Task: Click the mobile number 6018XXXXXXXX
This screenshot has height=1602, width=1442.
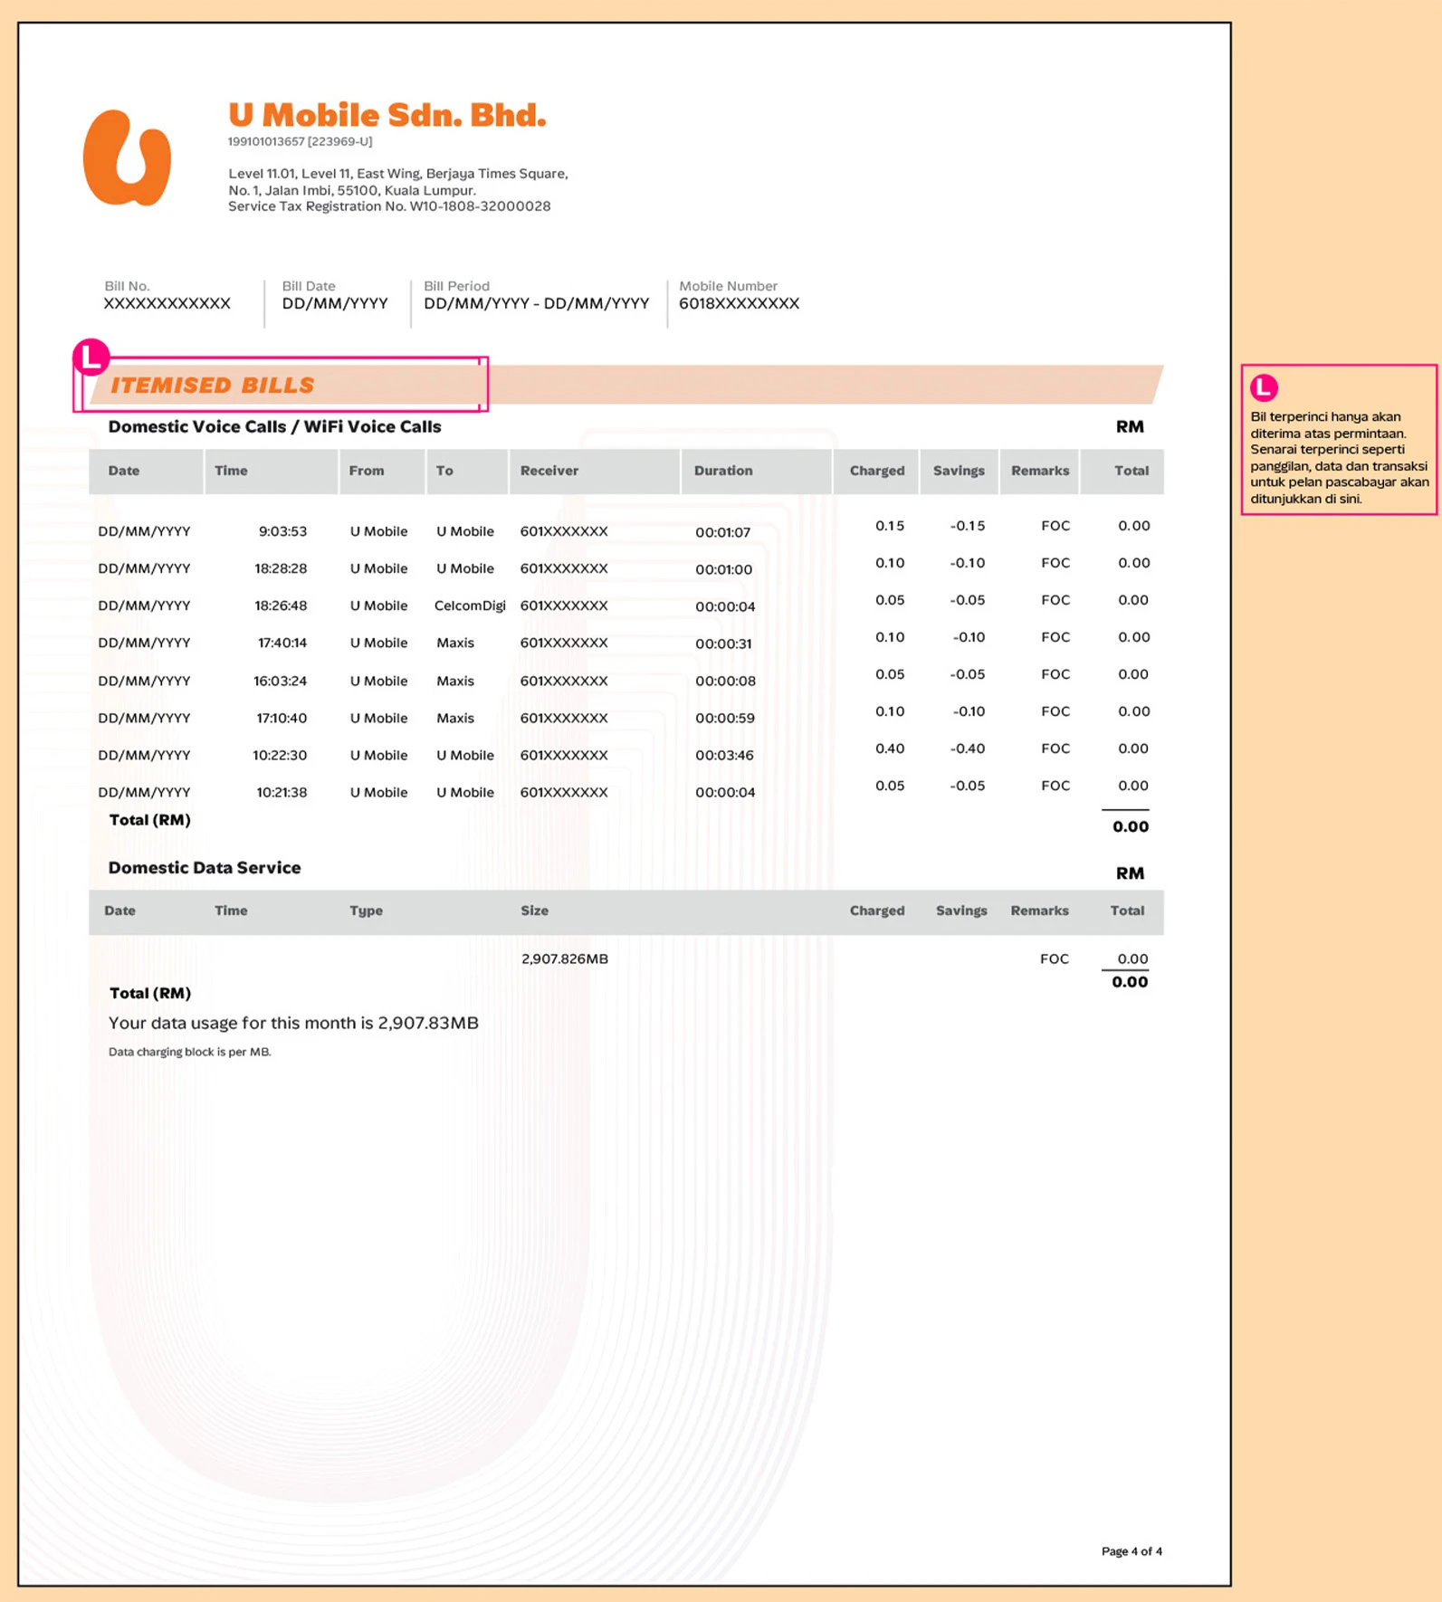Action: pyautogui.click(x=740, y=304)
